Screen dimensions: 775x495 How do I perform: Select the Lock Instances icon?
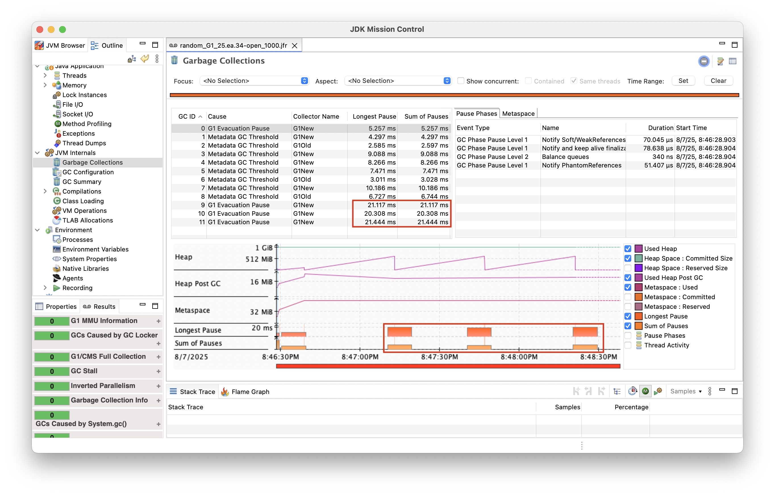(x=57, y=95)
